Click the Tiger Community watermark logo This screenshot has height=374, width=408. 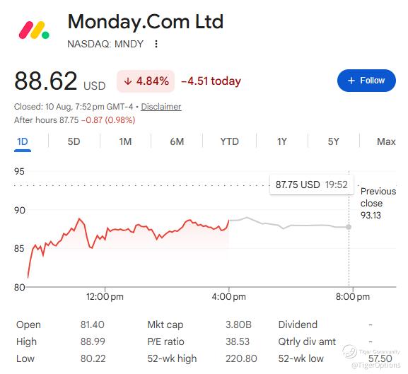click(349, 351)
